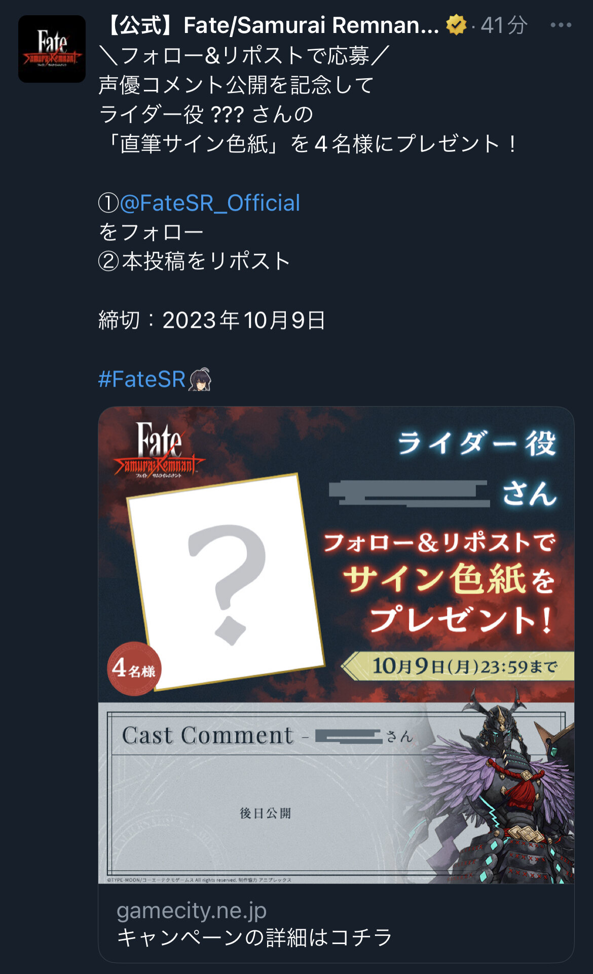The height and width of the screenshot is (974, 593).
Task: Open the three-dot more options menu
Action: tap(561, 25)
